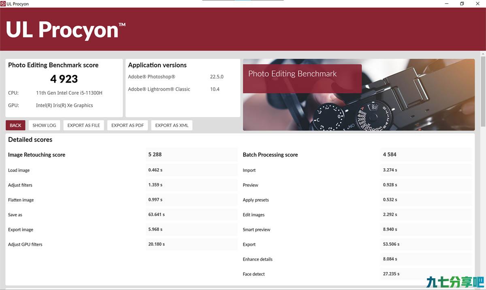
Task: Click the Export image time 5.968 s
Action: coord(155,229)
